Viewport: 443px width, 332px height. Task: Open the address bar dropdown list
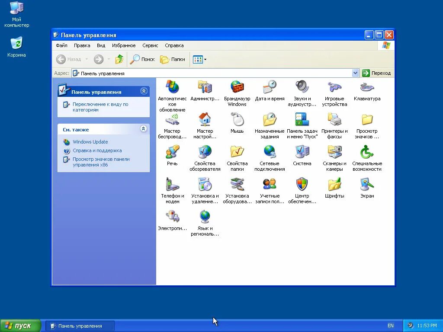pyautogui.click(x=355, y=73)
